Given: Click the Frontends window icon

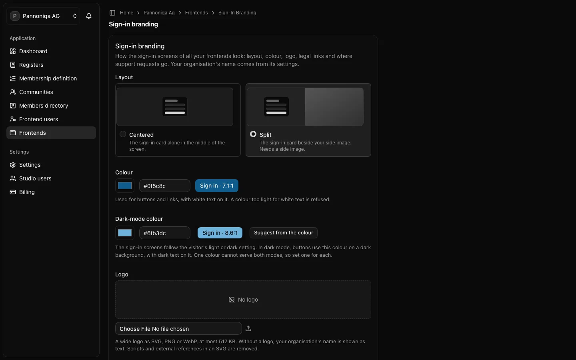Looking at the screenshot, I should (x=13, y=133).
